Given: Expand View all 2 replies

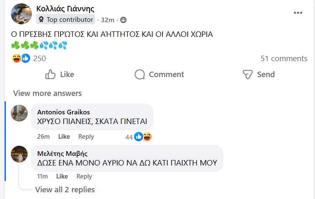Looking at the screenshot, I should [65, 190].
